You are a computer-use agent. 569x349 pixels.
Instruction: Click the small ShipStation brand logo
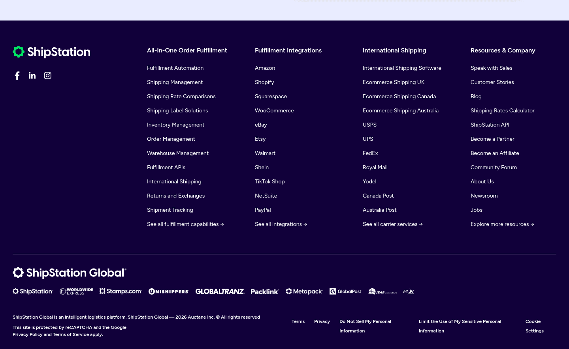point(33,291)
